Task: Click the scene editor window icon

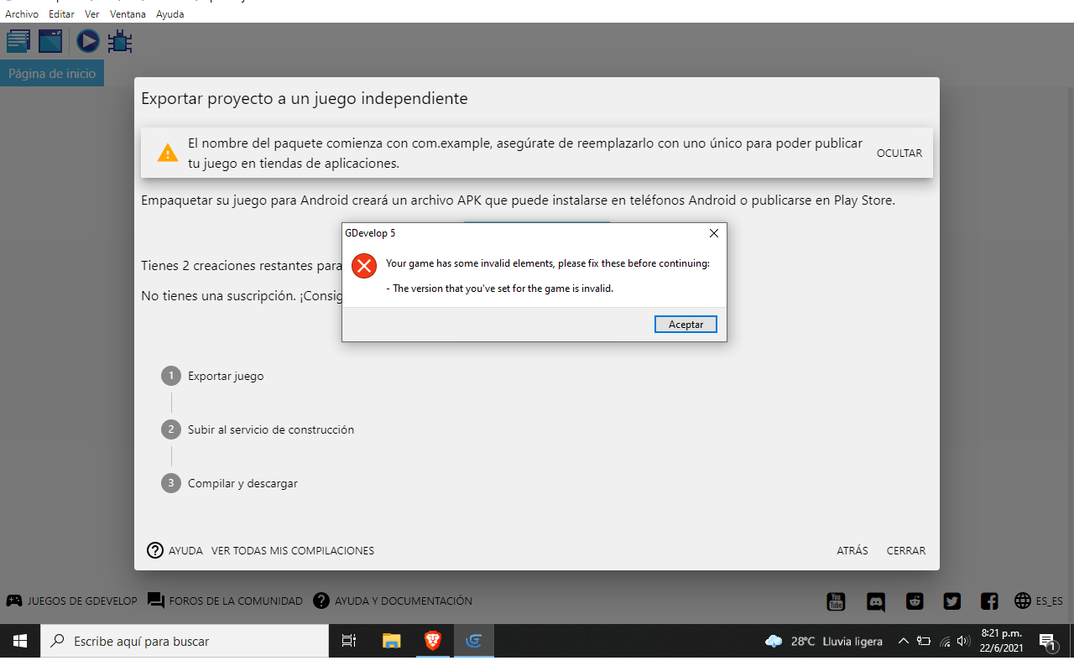Action: pos(50,41)
